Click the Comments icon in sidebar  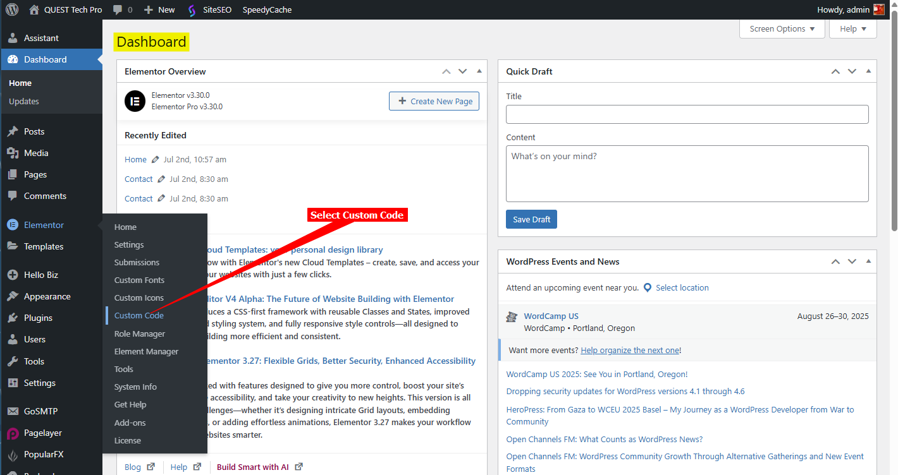point(13,196)
